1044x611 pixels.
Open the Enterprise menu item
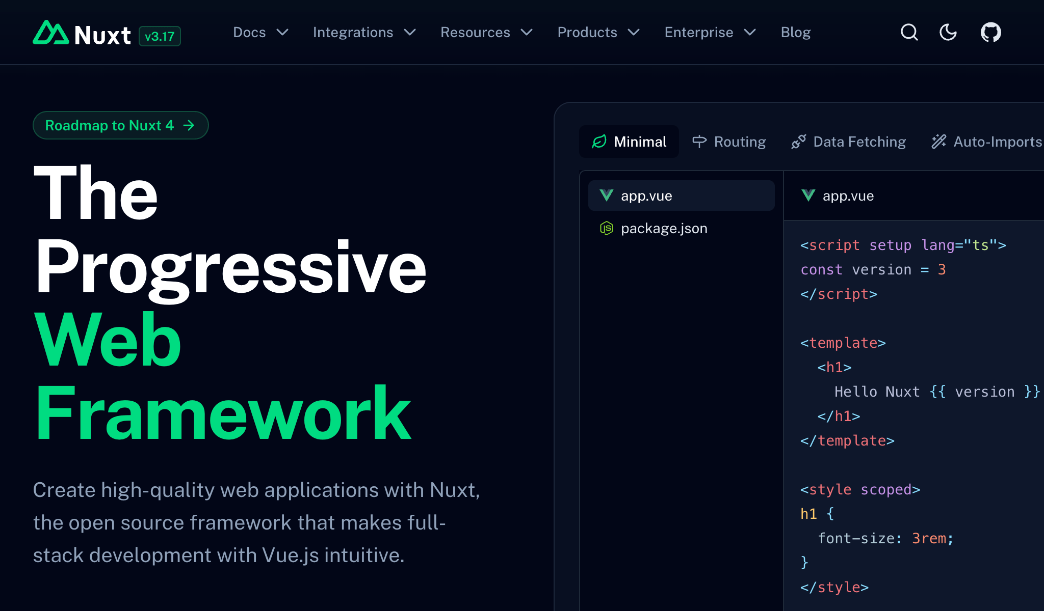click(x=699, y=33)
